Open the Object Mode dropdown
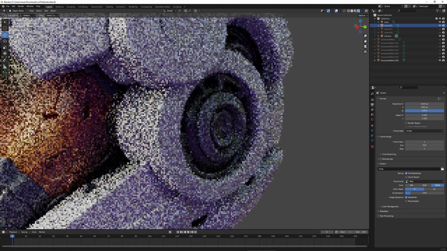Screen dimensions: 447x251 tap(18, 11)
